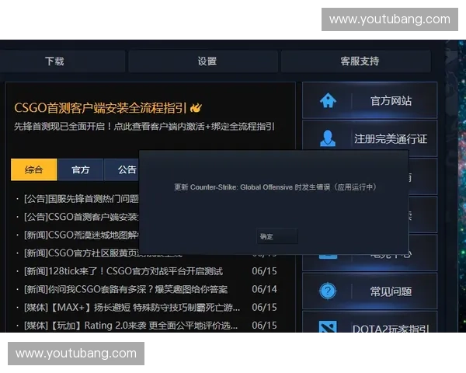Click the 先锋首测现已全面开启 subtitle link

pos(144,127)
